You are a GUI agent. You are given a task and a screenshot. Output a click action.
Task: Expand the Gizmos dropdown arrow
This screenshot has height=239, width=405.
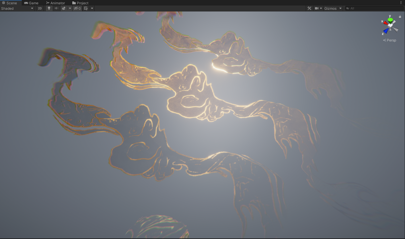(x=340, y=8)
